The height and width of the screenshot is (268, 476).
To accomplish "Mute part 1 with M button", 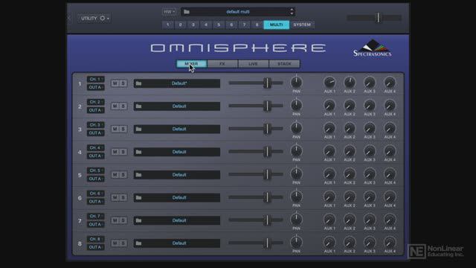I will click(x=115, y=83).
